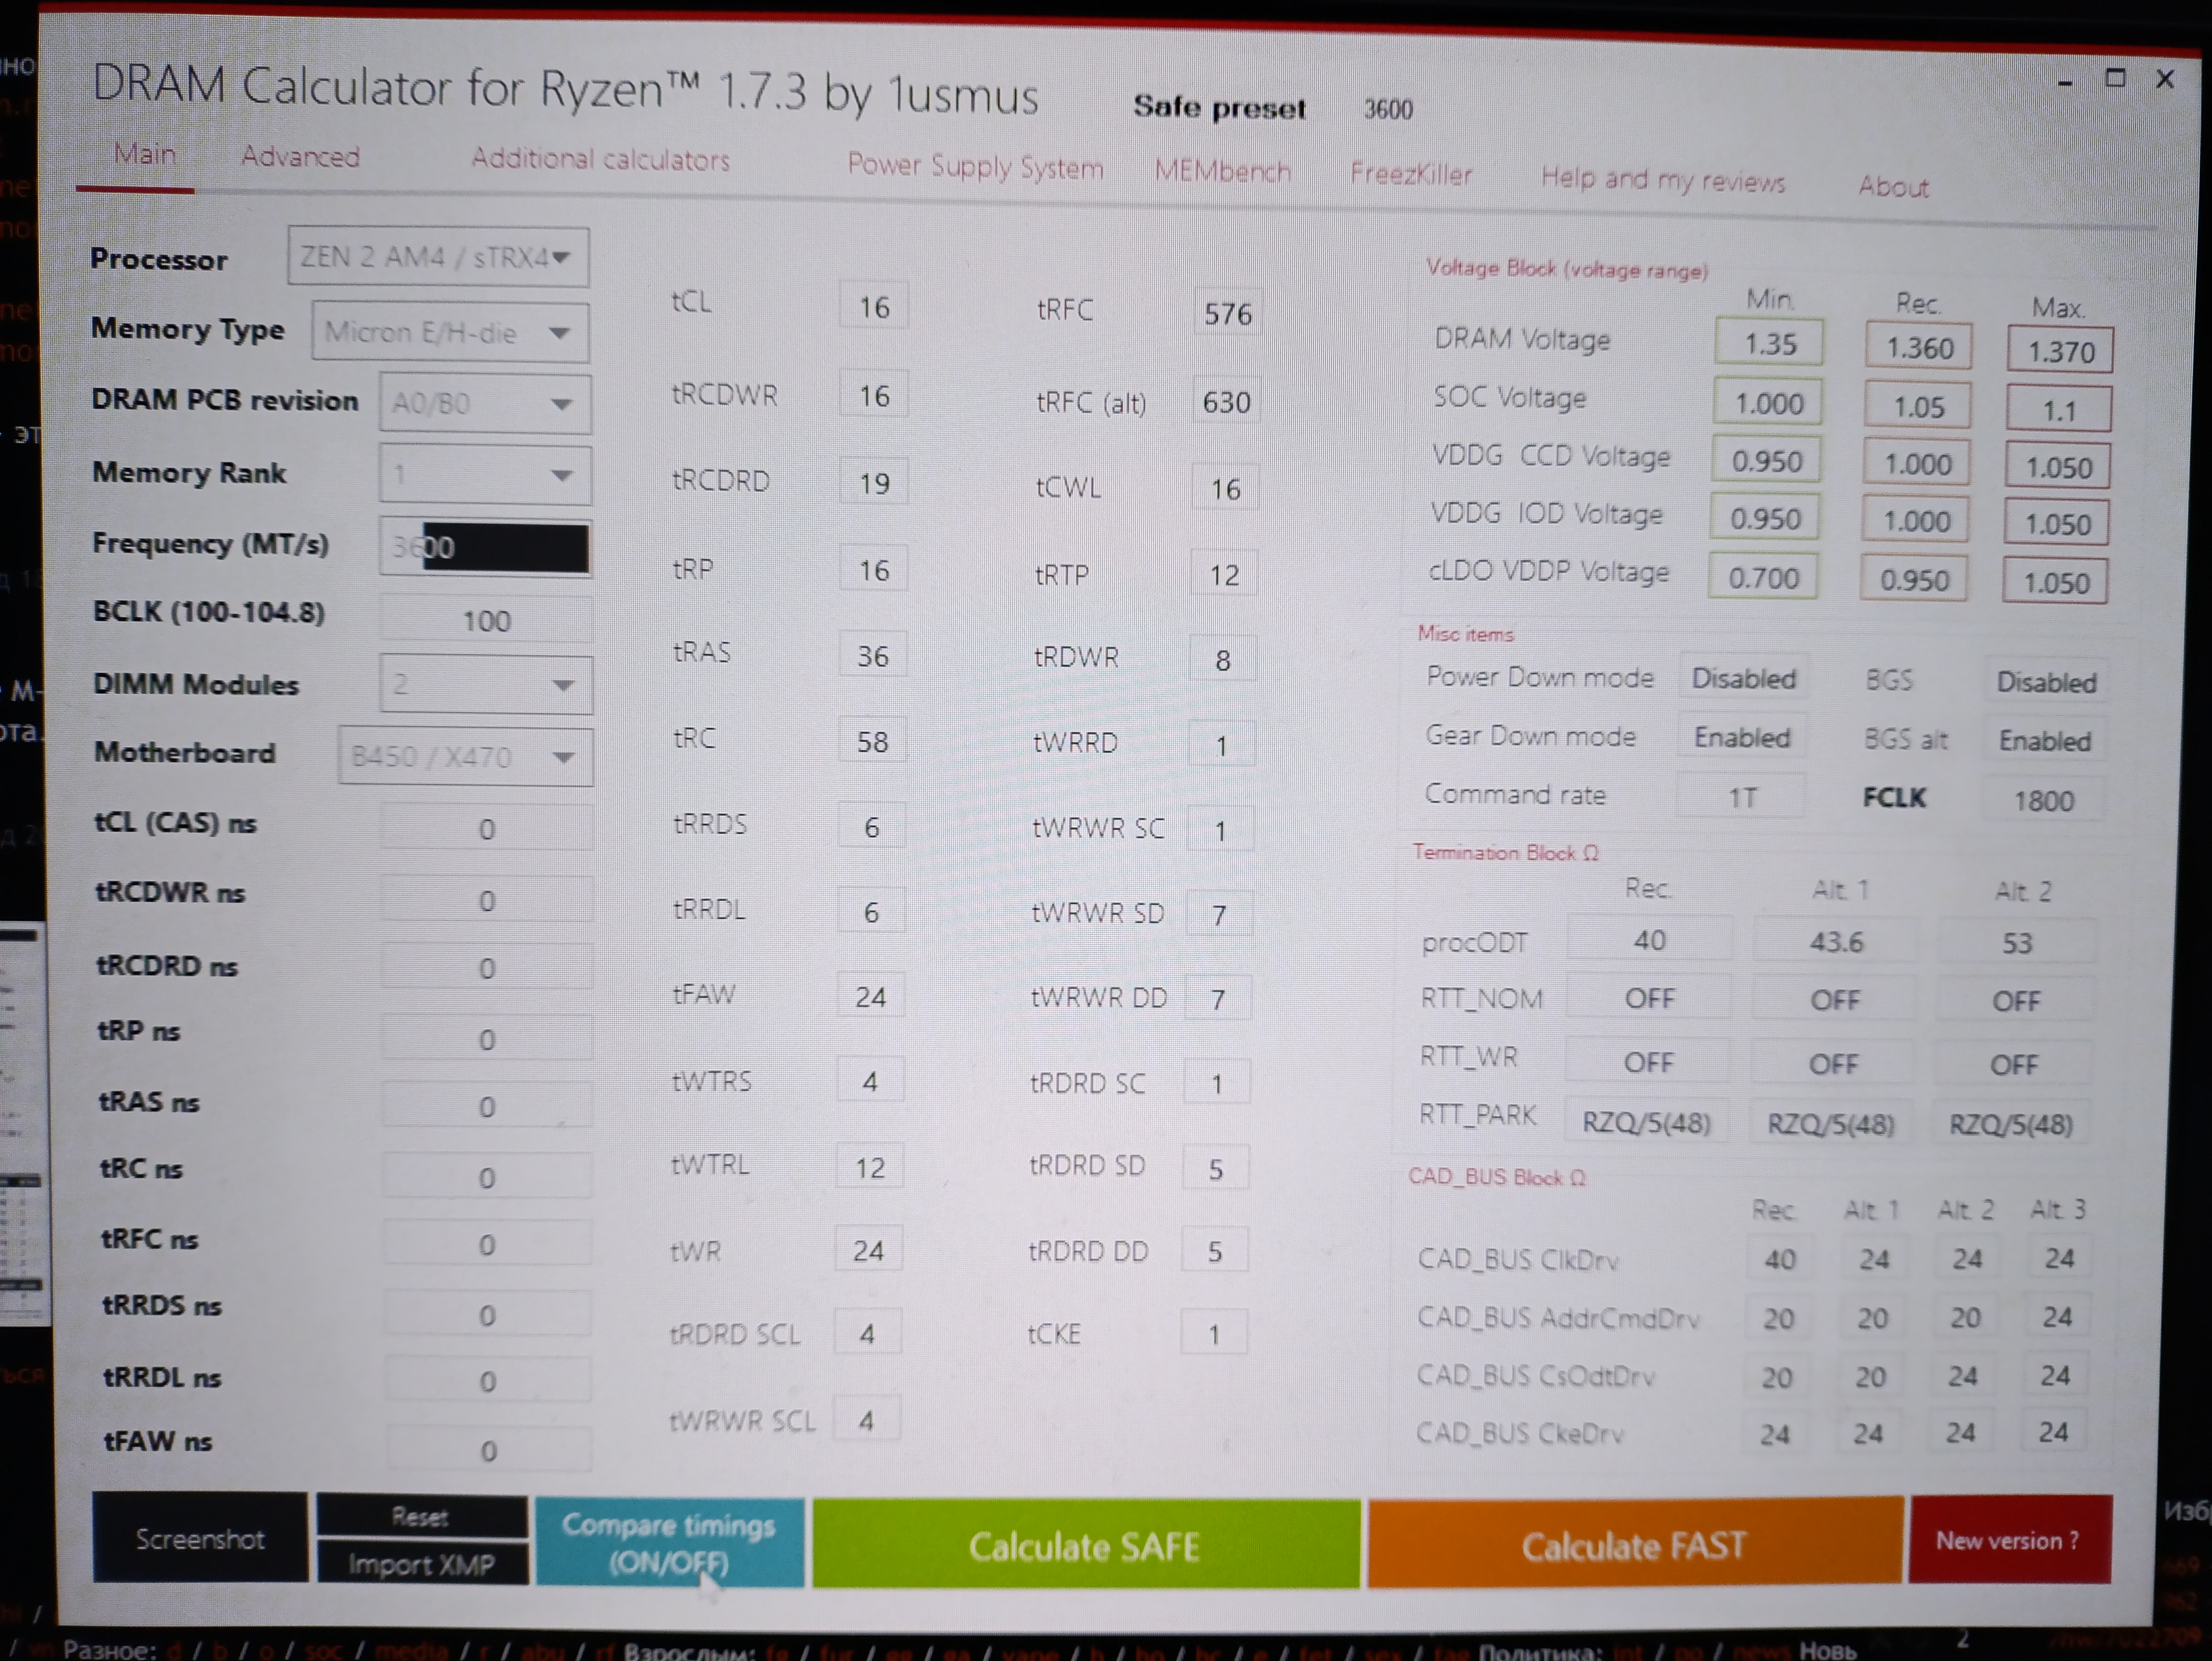2212x1661 pixels.
Task: Click the cLDO VDDP Voltage Min 0.700 box
Action: pyautogui.click(x=1763, y=576)
